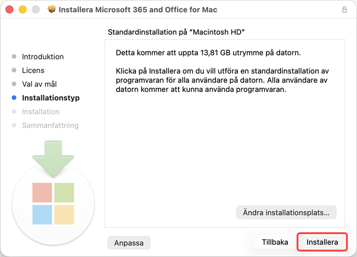The width and height of the screenshot is (357, 257).
Task: Go back with the Tillbaka button
Action: click(275, 242)
